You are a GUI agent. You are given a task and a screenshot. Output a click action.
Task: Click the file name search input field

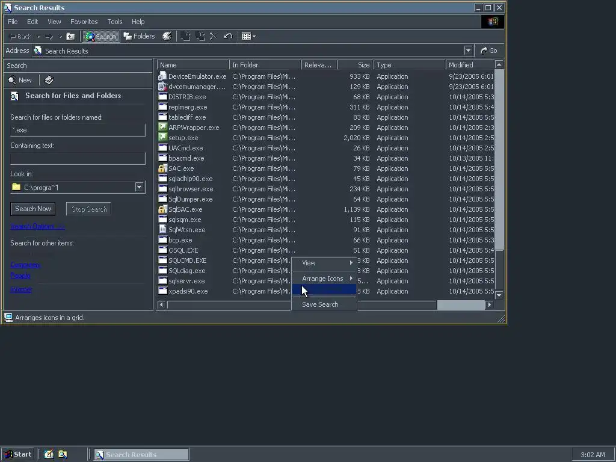point(78,130)
